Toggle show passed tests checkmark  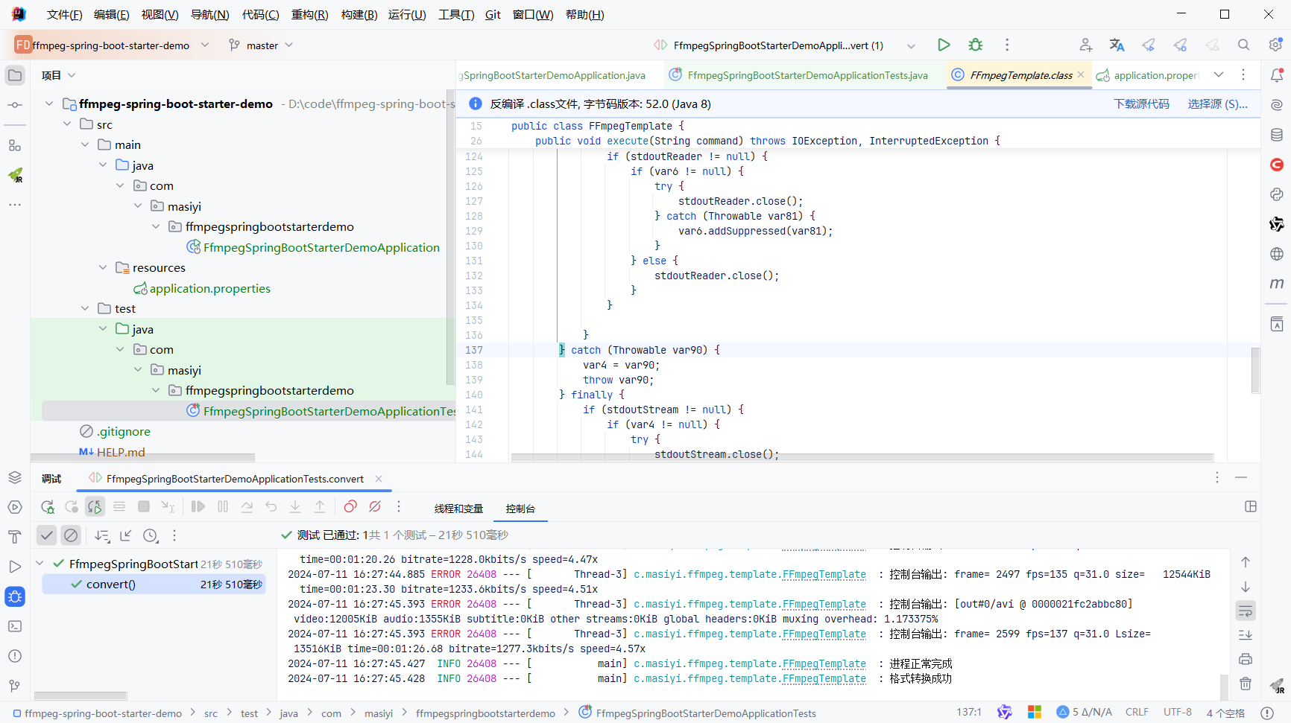pos(47,535)
